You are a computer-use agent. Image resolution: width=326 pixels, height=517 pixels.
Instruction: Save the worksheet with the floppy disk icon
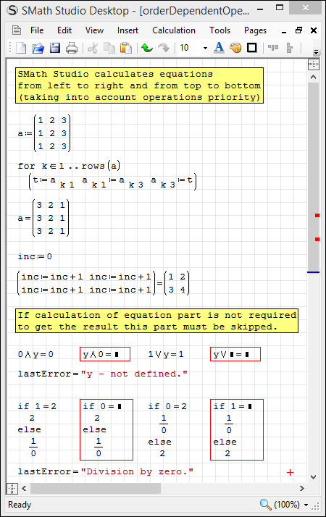coord(55,48)
